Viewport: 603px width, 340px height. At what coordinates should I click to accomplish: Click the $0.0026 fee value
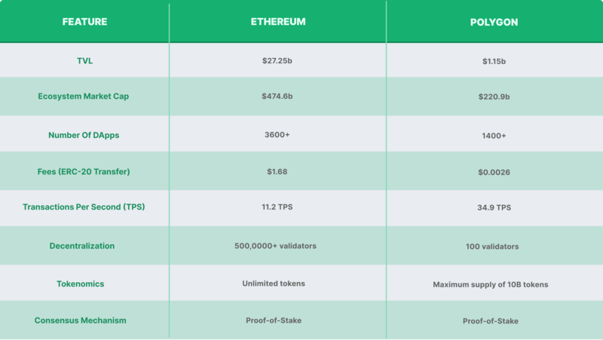click(x=494, y=172)
